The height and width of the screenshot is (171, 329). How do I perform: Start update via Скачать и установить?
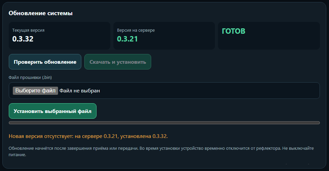[118, 62]
